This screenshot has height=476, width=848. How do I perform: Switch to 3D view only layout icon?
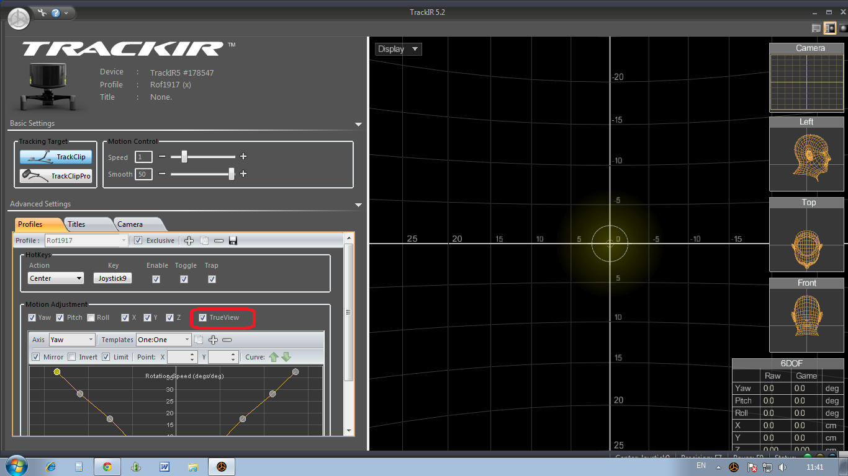(844, 28)
